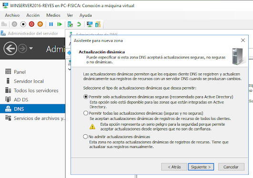Click Administrador del servidor title text
Viewport: 253px width, 178px height.
(x=33, y=33)
